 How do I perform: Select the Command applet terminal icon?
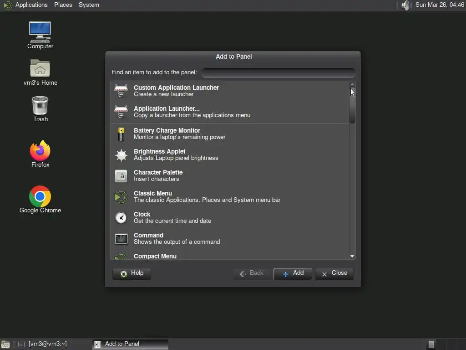click(x=121, y=239)
